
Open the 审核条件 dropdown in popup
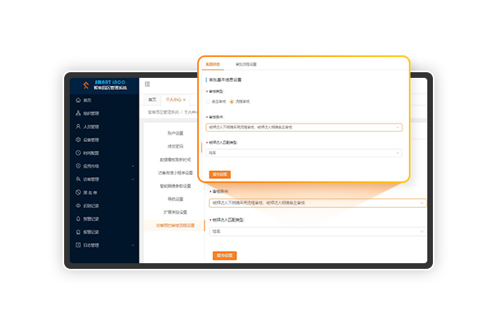click(304, 127)
